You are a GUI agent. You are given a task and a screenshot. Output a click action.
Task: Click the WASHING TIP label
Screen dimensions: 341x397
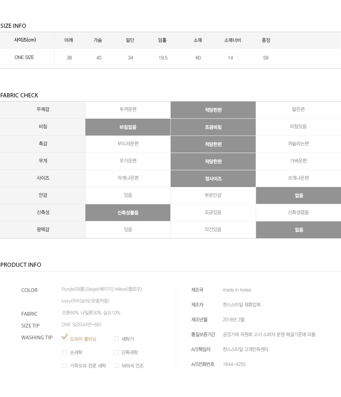(x=37, y=337)
